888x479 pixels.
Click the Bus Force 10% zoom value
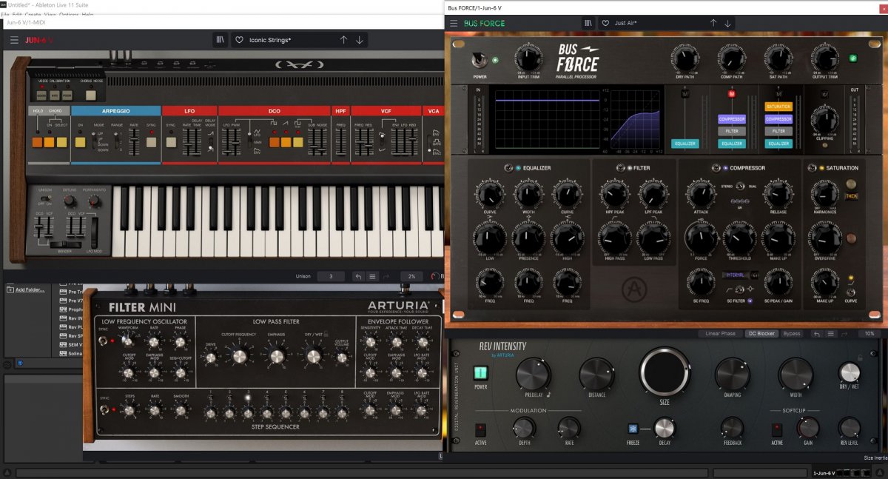click(870, 334)
